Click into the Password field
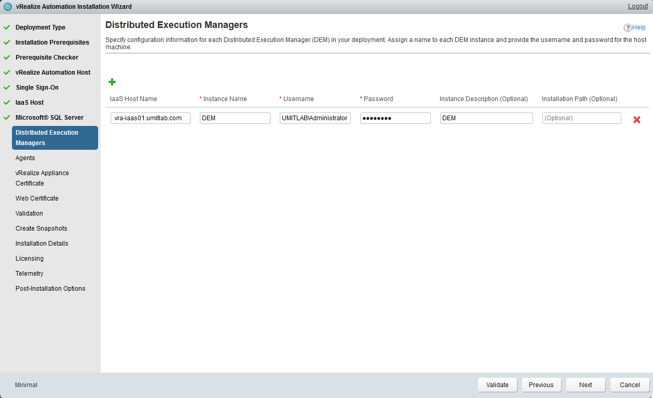This screenshot has height=398, width=653. click(395, 118)
